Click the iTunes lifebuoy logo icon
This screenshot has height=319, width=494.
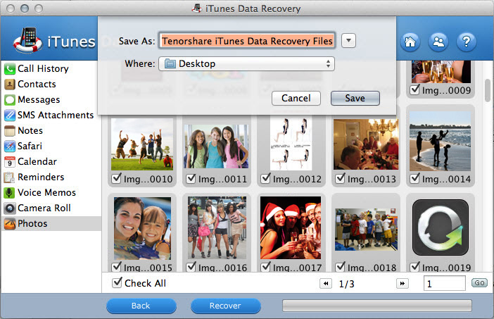pyautogui.click(x=27, y=40)
